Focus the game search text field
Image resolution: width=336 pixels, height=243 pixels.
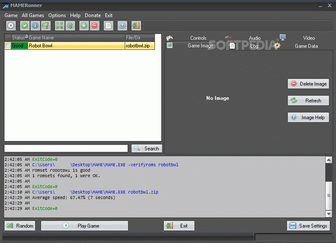point(66,148)
